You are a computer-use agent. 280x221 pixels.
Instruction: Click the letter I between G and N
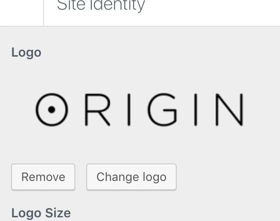point(196,110)
